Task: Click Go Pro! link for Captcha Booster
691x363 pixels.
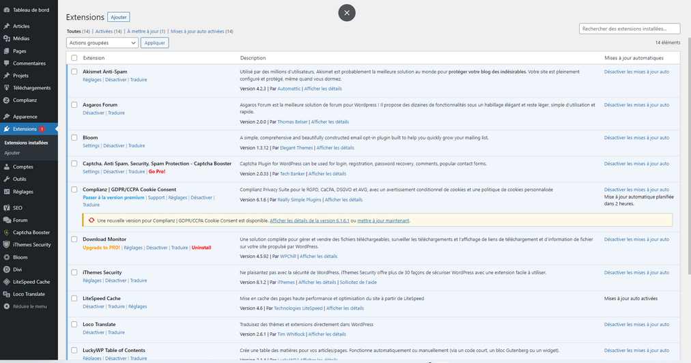Action: pos(157,172)
